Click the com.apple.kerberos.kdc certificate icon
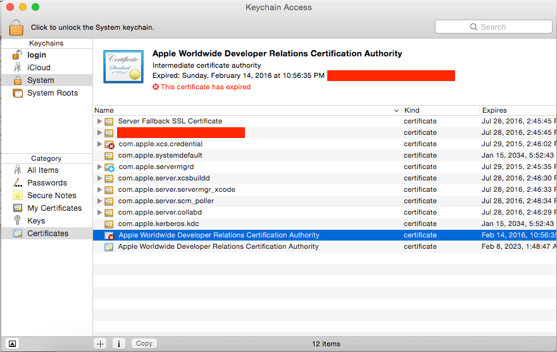557x352 pixels. (109, 224)
